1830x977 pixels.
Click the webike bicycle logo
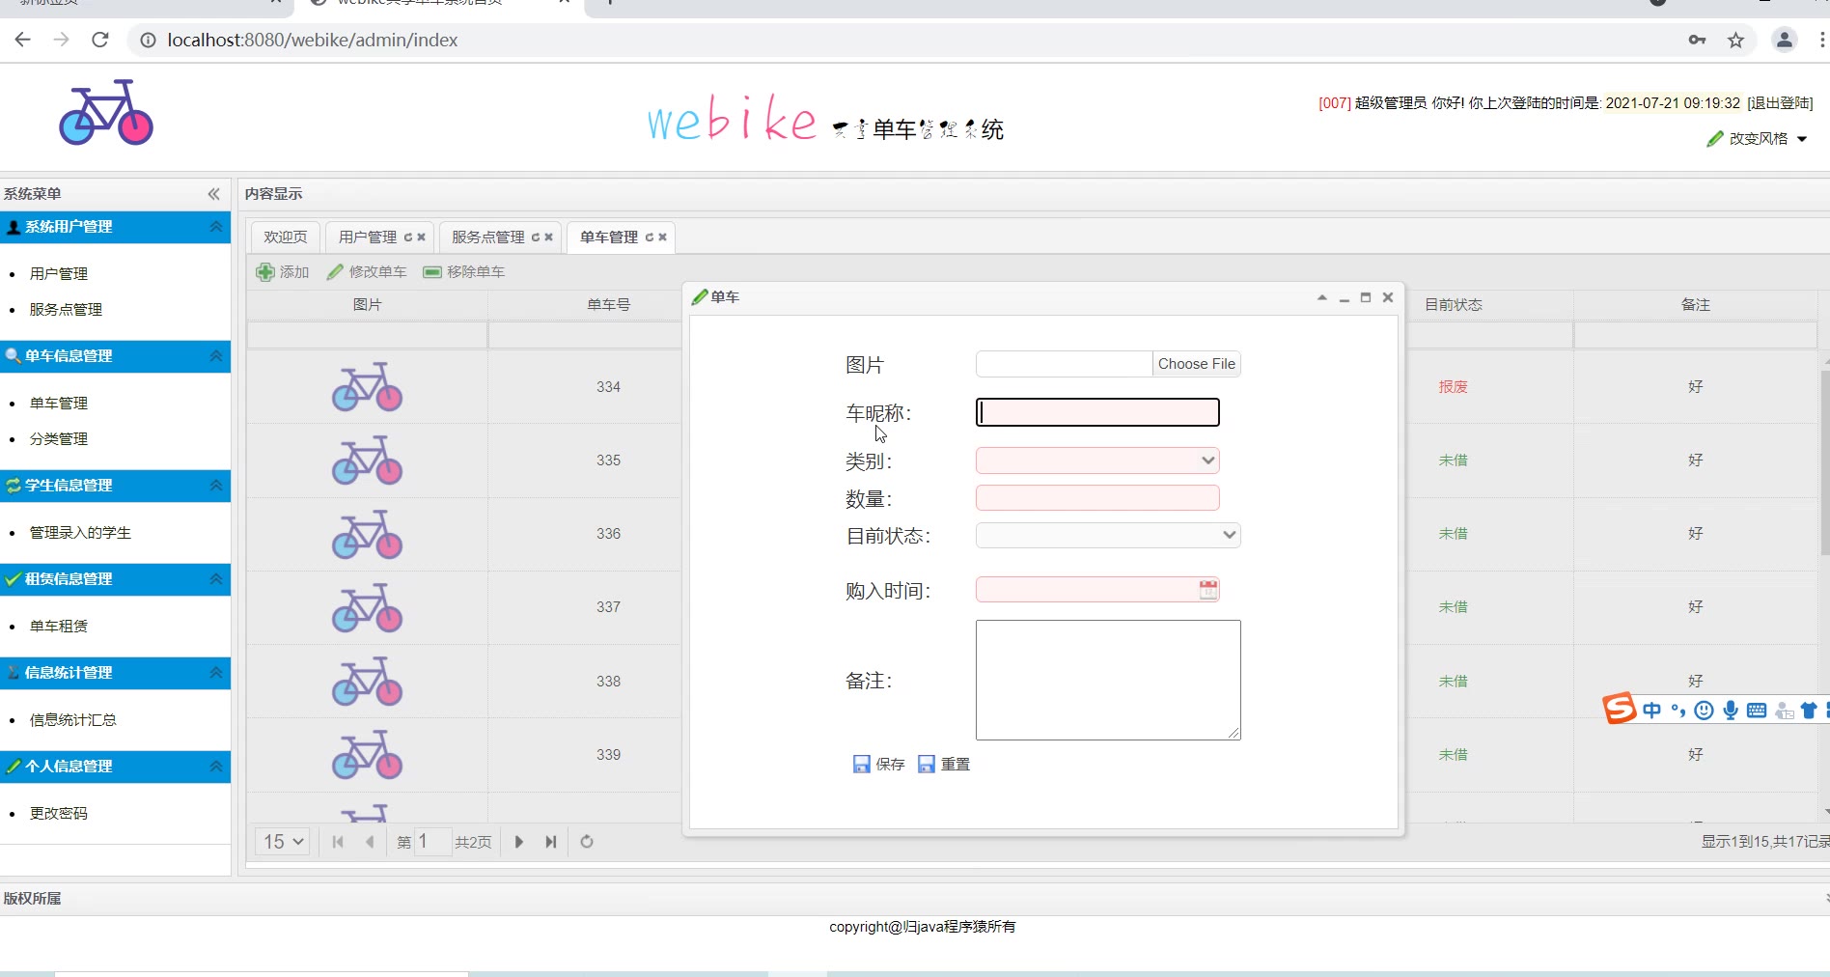click(106, 113)
